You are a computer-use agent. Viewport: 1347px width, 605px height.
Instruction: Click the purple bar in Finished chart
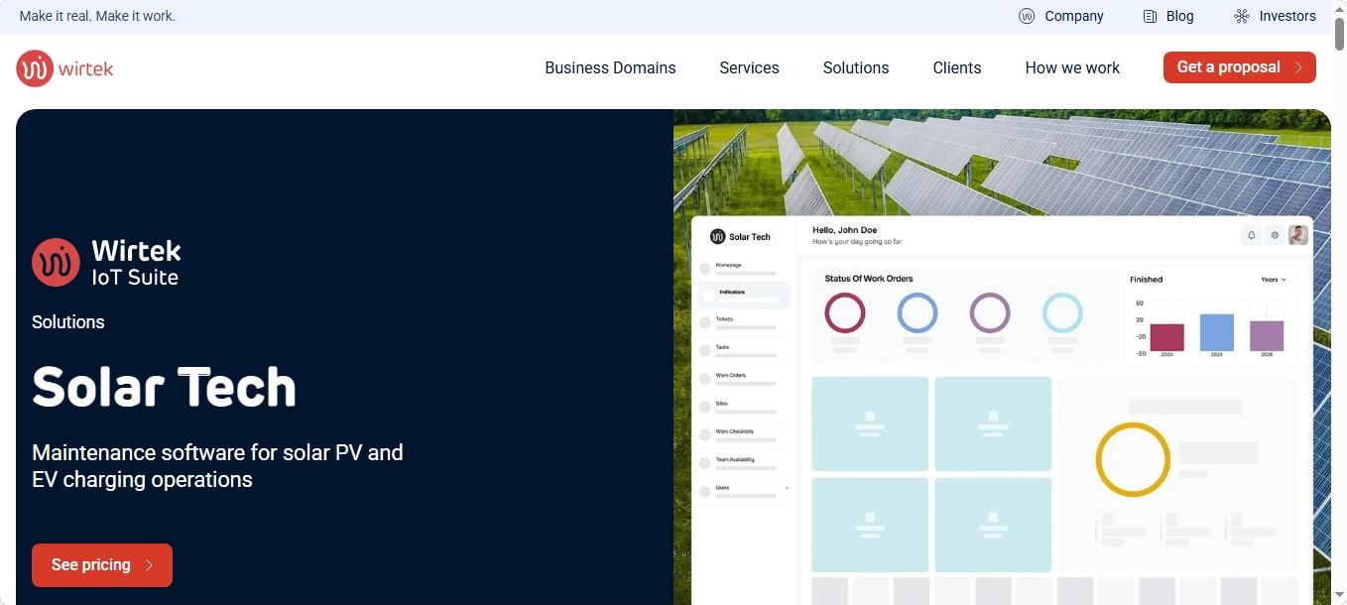pos(1267,335)
